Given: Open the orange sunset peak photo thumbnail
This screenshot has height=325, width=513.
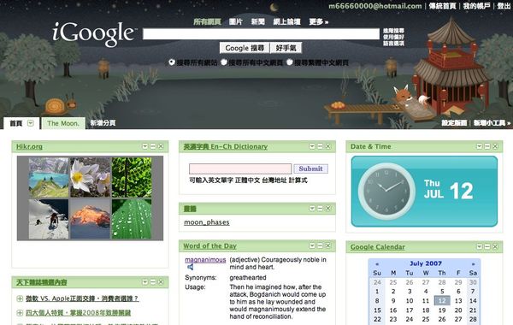Looking at the screenshot, I should click(x=91, y=219).
